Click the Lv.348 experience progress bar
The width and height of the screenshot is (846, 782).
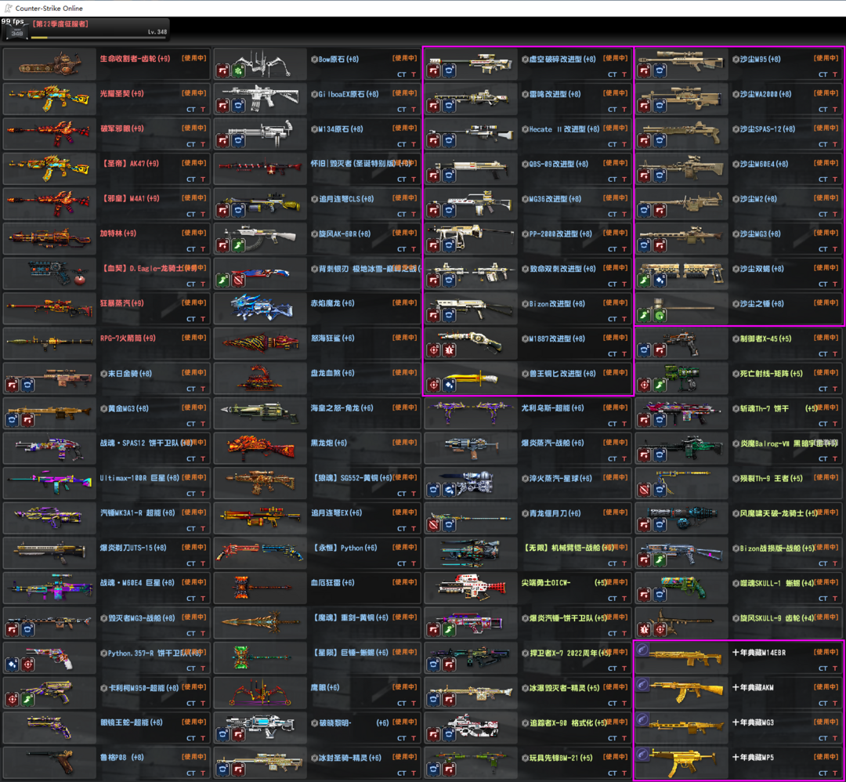pos(99,38)
